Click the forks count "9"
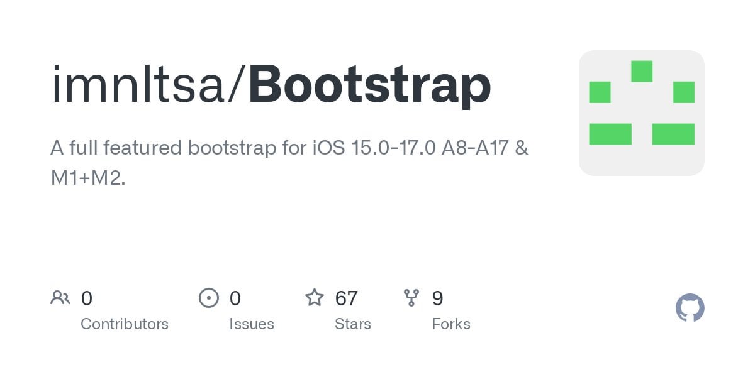 (x=437, y=298)
